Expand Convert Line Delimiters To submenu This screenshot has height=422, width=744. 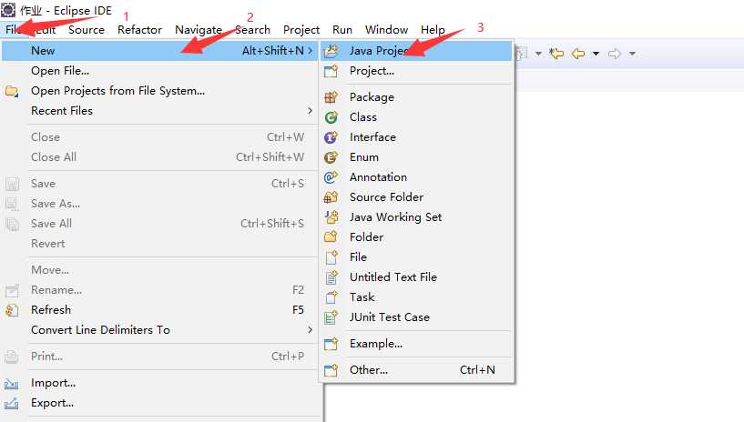point(310,329)
